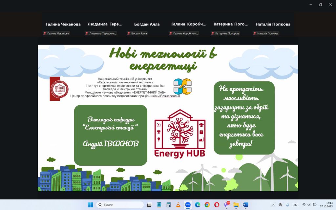
Task: Click the Поиск search box
Action: tap(120, 205)
